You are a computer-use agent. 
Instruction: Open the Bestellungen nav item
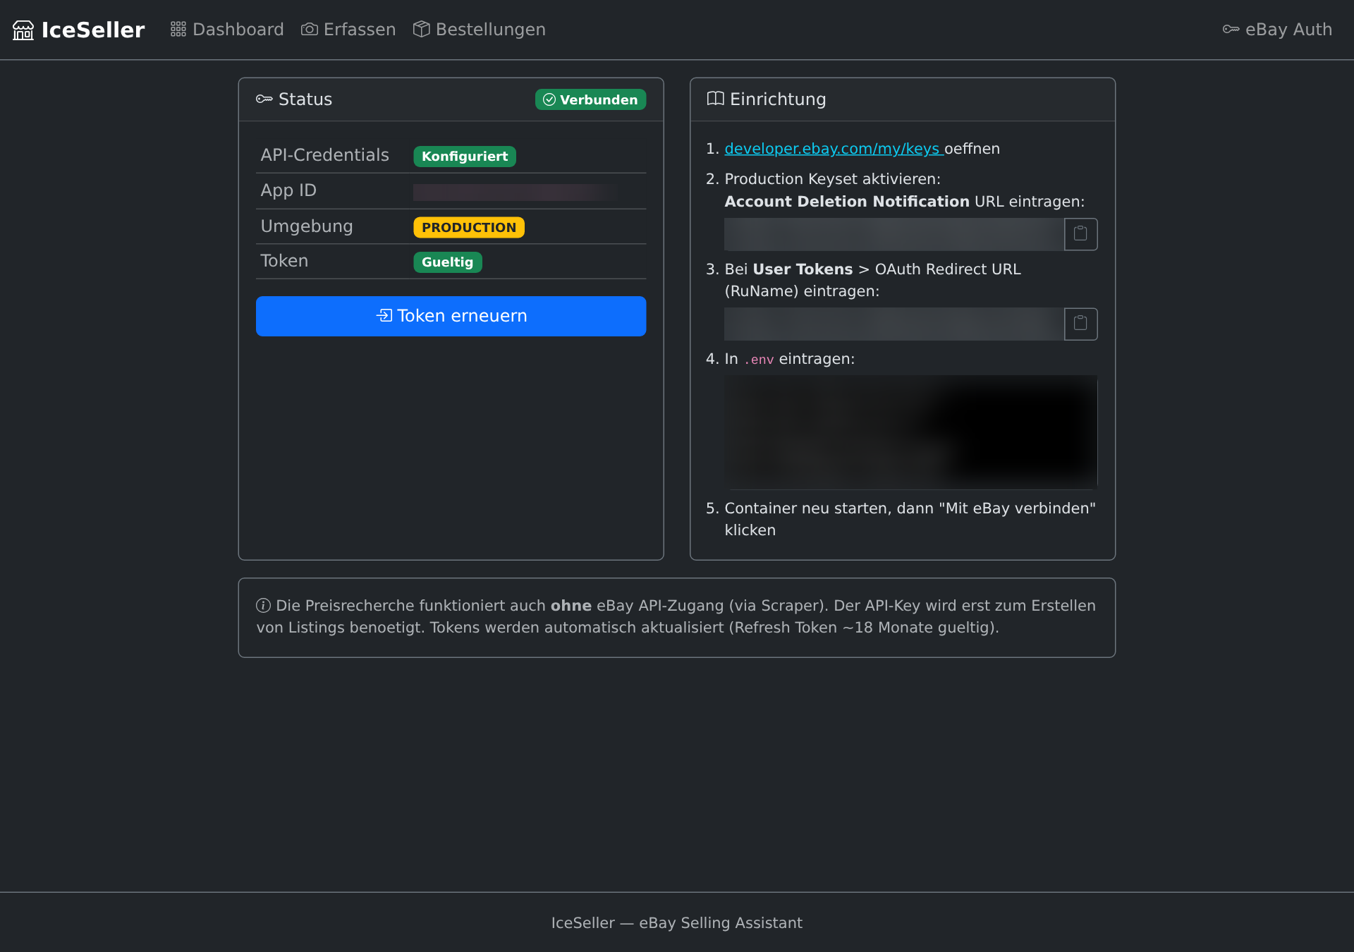point(480,30)
